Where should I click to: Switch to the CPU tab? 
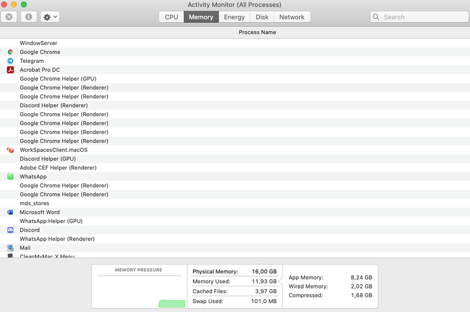[x=172, y=17]
